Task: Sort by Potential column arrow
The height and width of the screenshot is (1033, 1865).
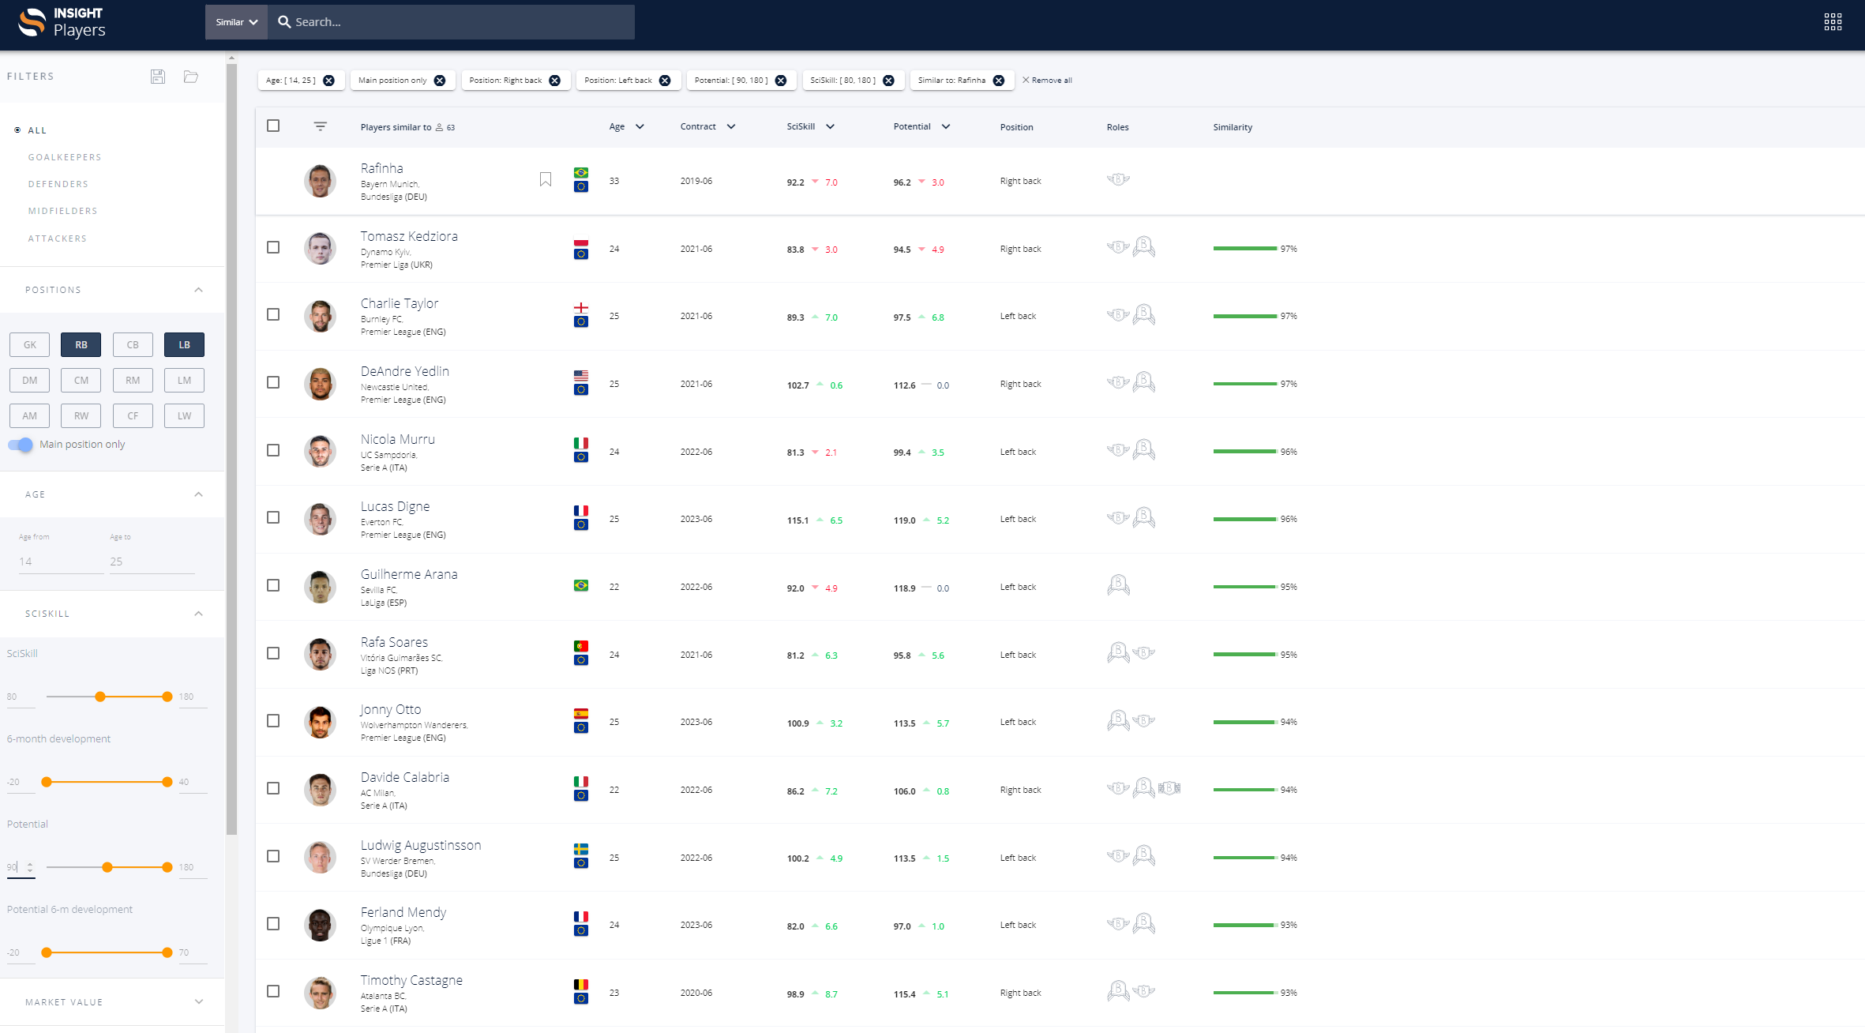Action: tap(946, 126)
